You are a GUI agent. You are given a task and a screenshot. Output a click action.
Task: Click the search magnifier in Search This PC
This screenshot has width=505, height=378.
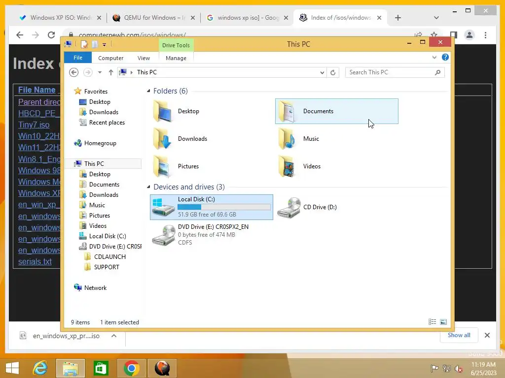point(437,73)
